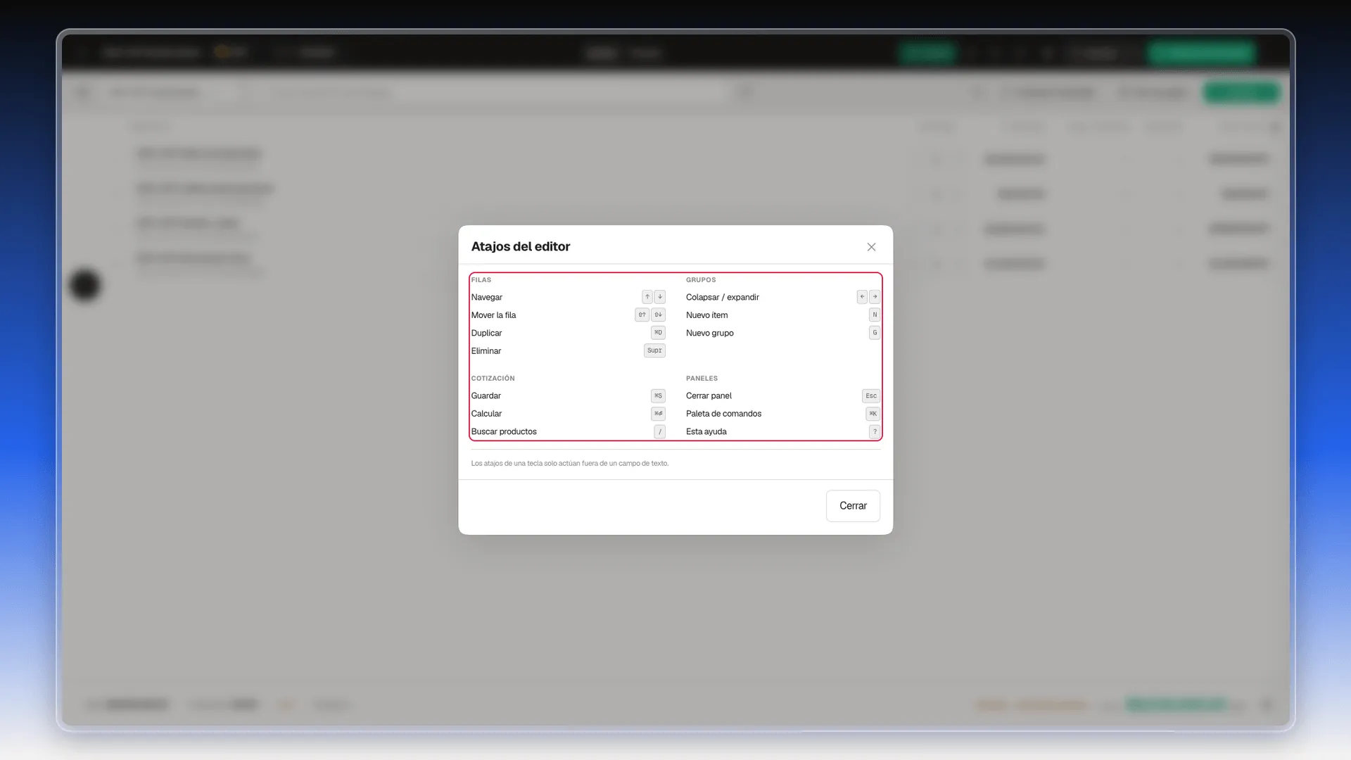Click the left arrow key in Colapsar / expandir row
The image size is (1351, 760).
(x=862, y=297)
